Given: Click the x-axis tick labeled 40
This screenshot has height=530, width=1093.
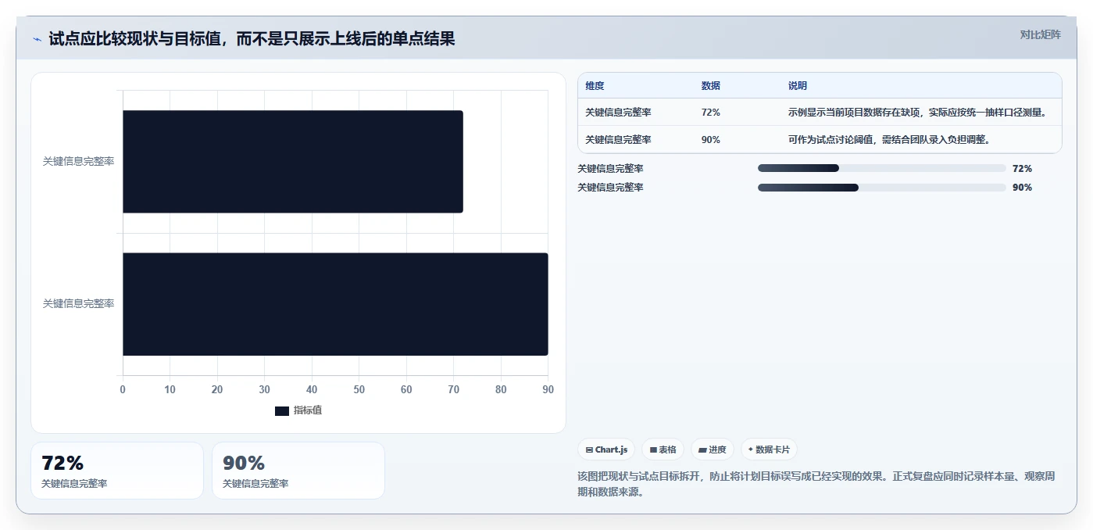Looking at the screenshot, I should click(x=312, y=389).
